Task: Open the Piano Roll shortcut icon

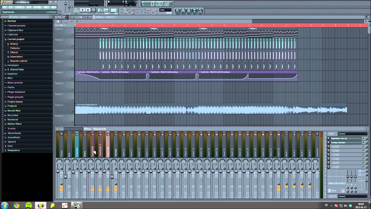Action: pos(189,11)
